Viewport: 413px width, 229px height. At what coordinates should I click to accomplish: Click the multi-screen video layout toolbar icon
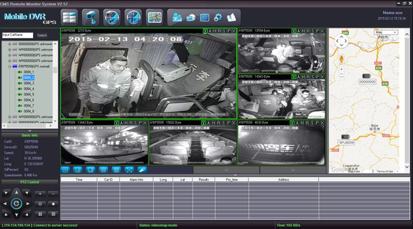pos(69,16)
